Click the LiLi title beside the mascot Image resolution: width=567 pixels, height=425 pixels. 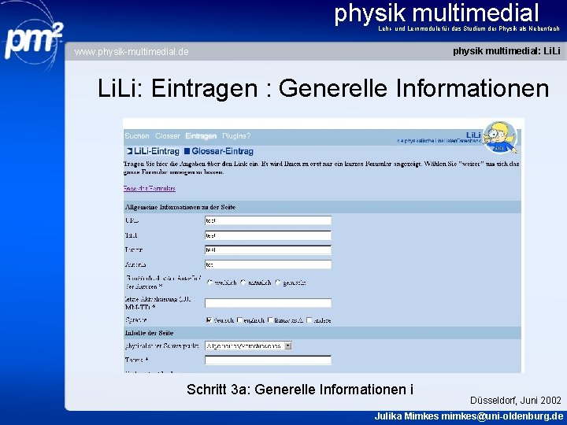(x=473, y=135)
